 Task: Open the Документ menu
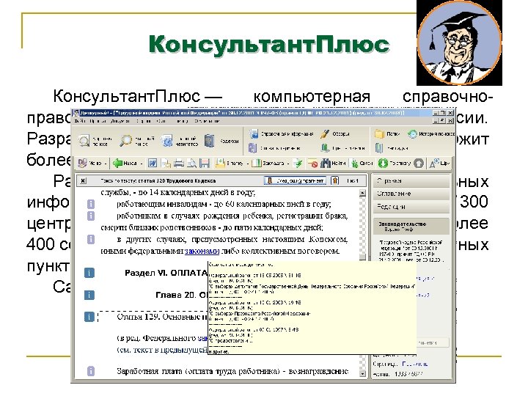(120, 120)
